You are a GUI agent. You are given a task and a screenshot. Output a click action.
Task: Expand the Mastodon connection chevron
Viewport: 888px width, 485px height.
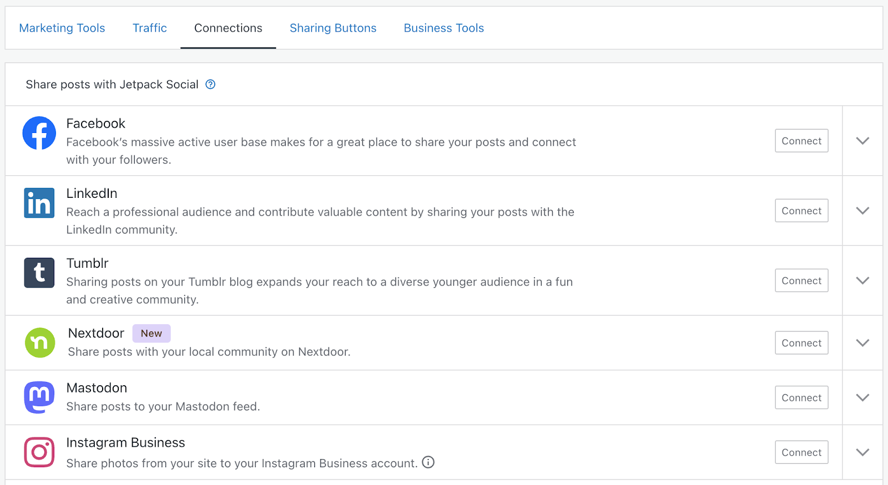pyautogui.click(x=862, y=397)
